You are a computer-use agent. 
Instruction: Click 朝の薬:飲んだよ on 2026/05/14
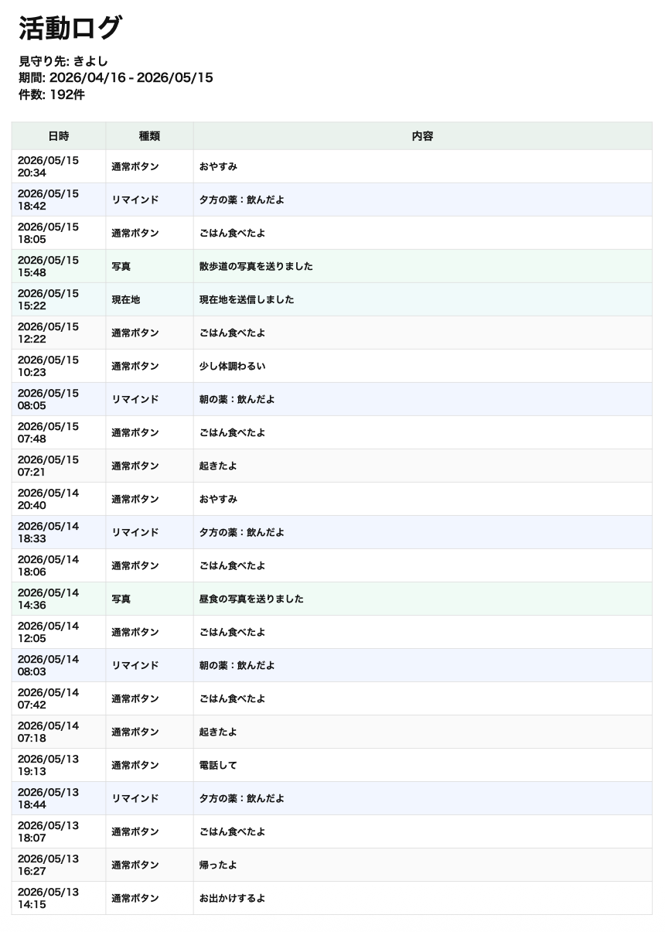point(237,665)
